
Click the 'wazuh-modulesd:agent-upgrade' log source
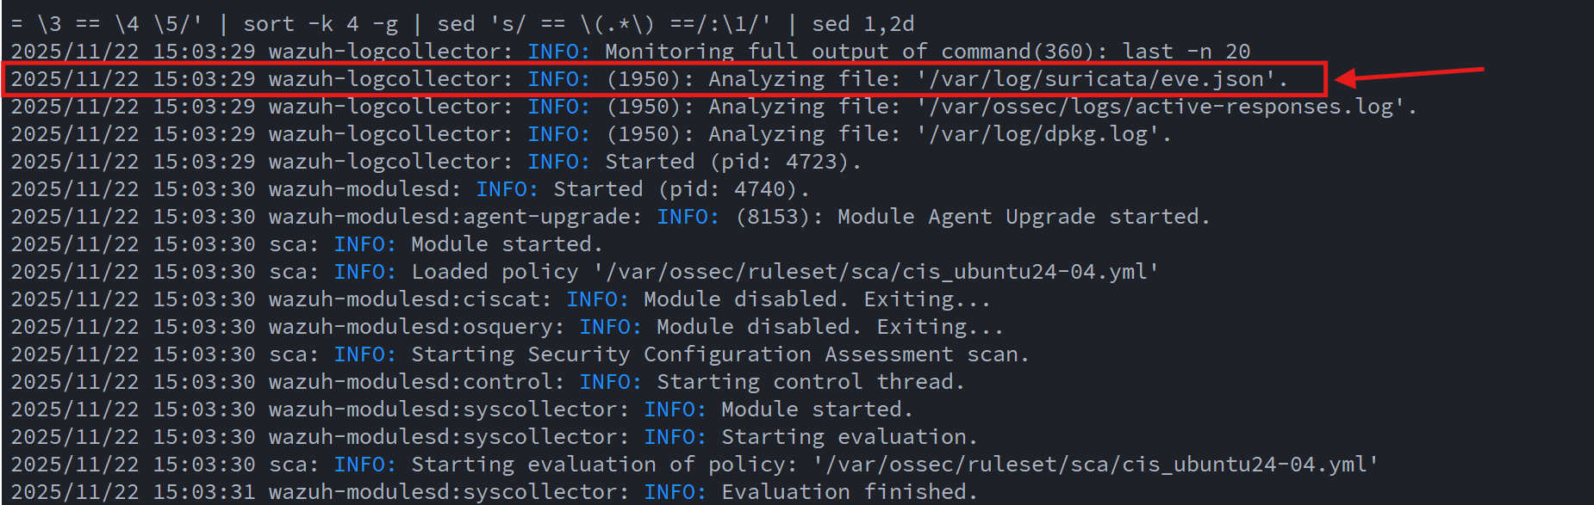[x=455, y=217]
